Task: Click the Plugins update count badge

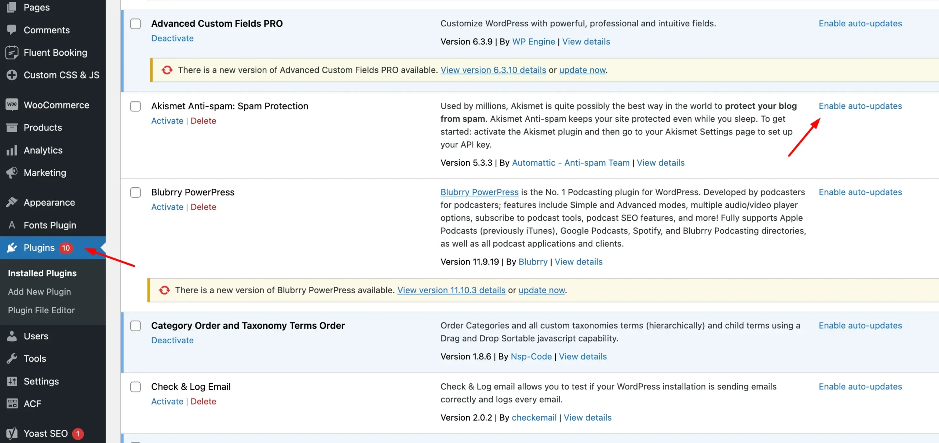Action: [x=66, y=248]
